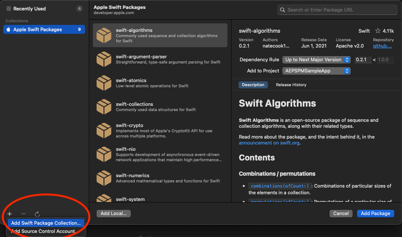Choose Add Source Control Account menu item

46,231
